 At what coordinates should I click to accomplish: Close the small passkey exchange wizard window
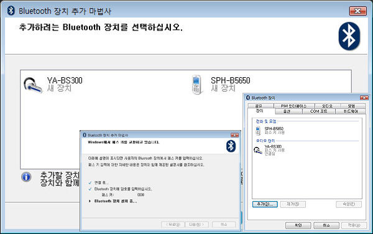click(234, 135)
